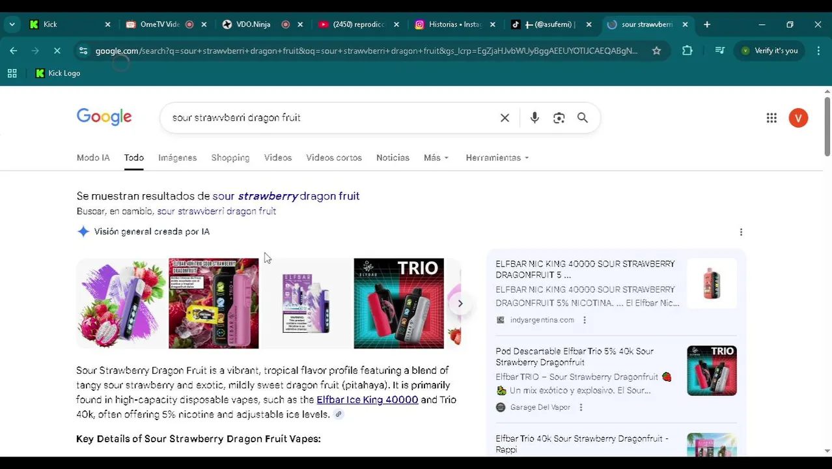The width and height of the screenshot is (832, 469).
Task: Open ELFBAR NIC KING 40000 result
Action: (585, 269)
